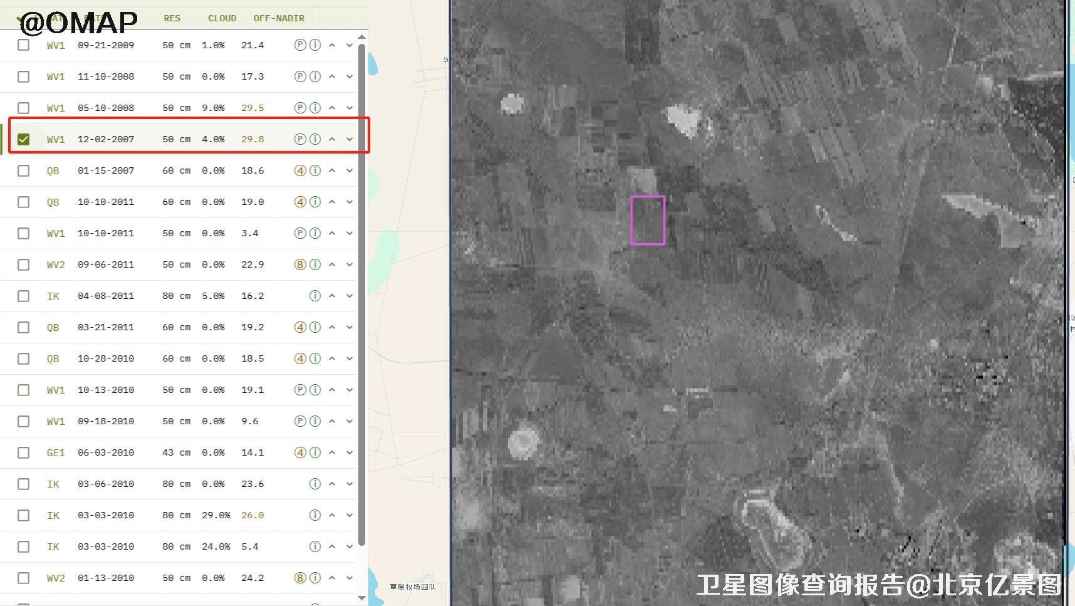1075x606 pixels.
Task: Click 8-band icon for WV2 09-06-2011
Action: point(300,264)
